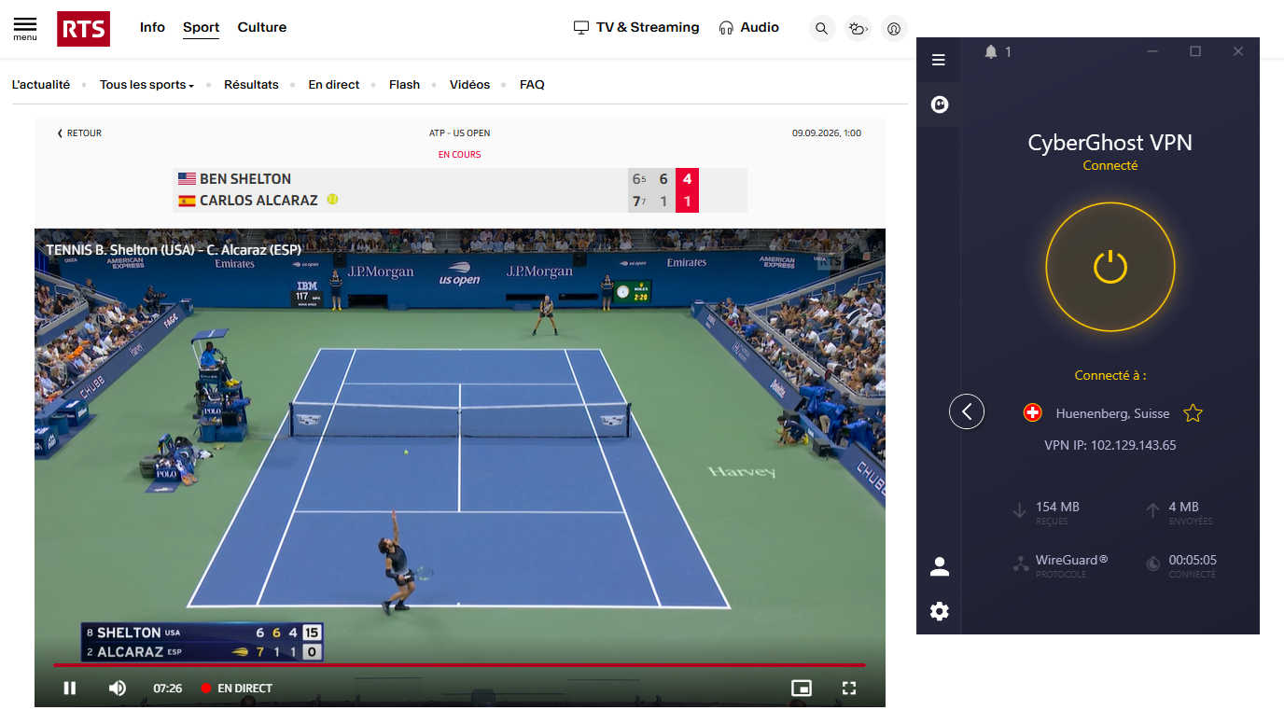
Task: Add Huenenberg, Suisse to favorites
Action: 1193,413
